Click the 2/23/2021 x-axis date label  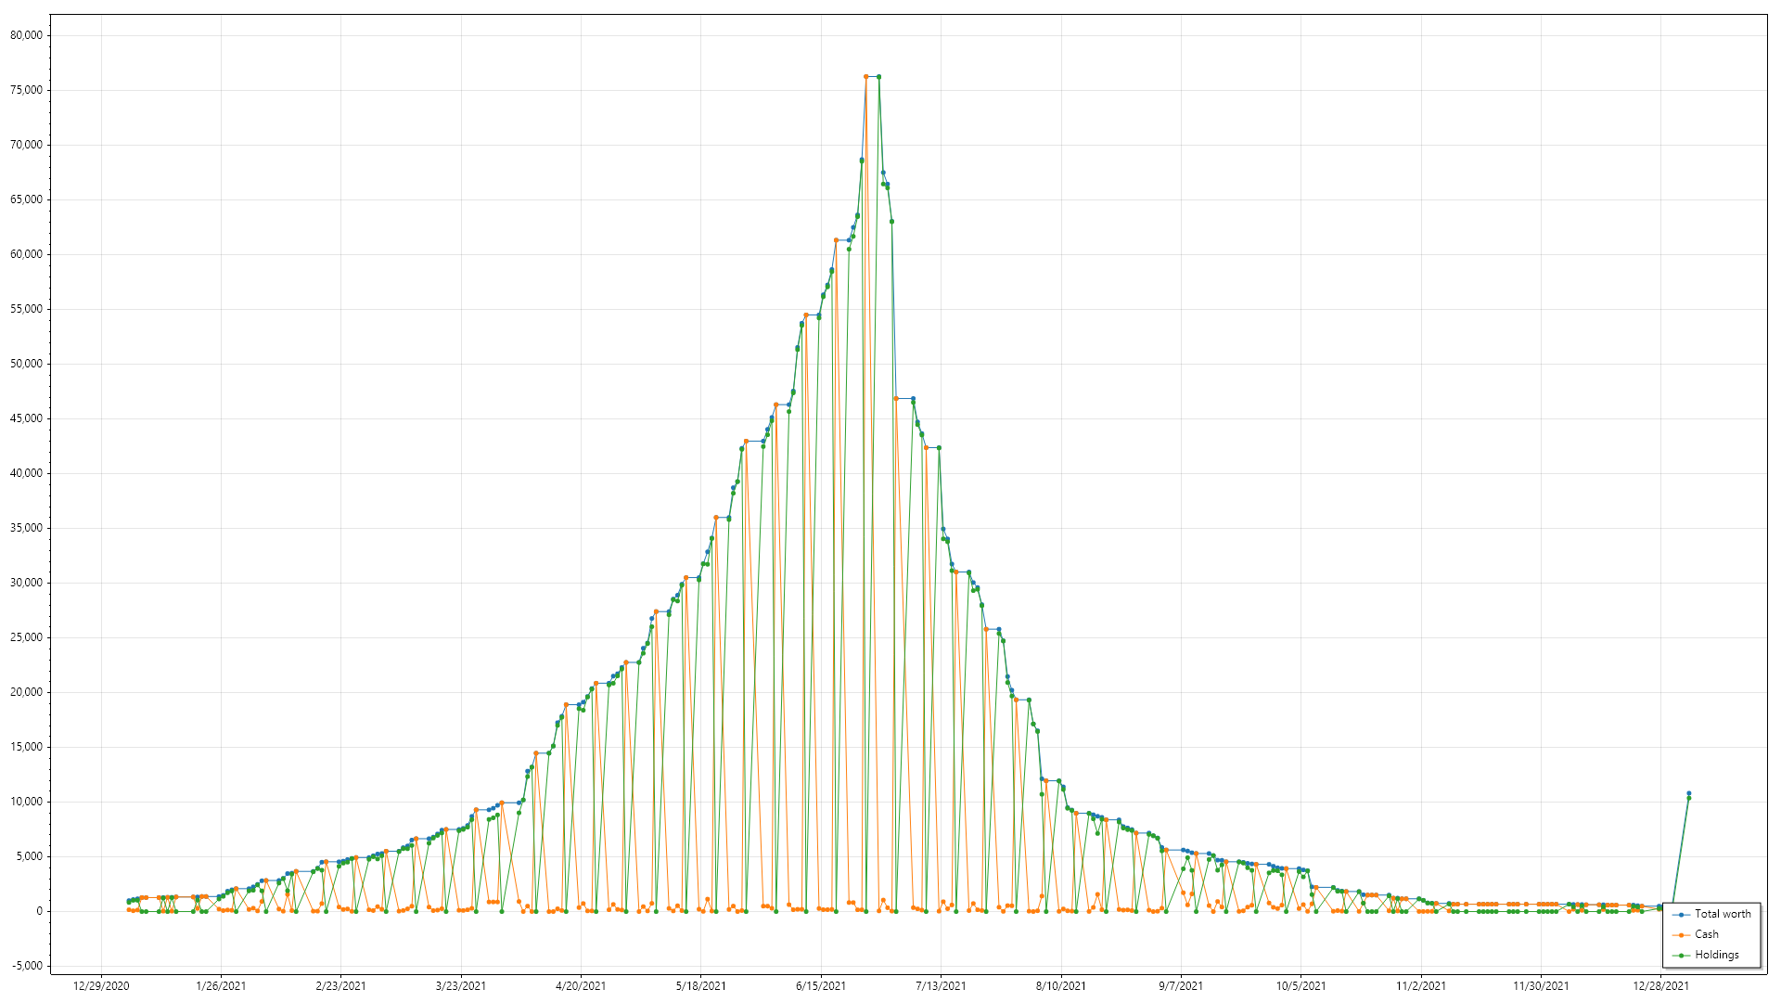coord(340,986)
